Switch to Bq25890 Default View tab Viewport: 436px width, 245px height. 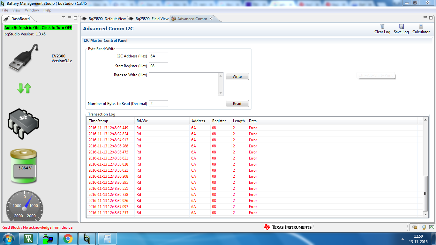coord(104,19)
